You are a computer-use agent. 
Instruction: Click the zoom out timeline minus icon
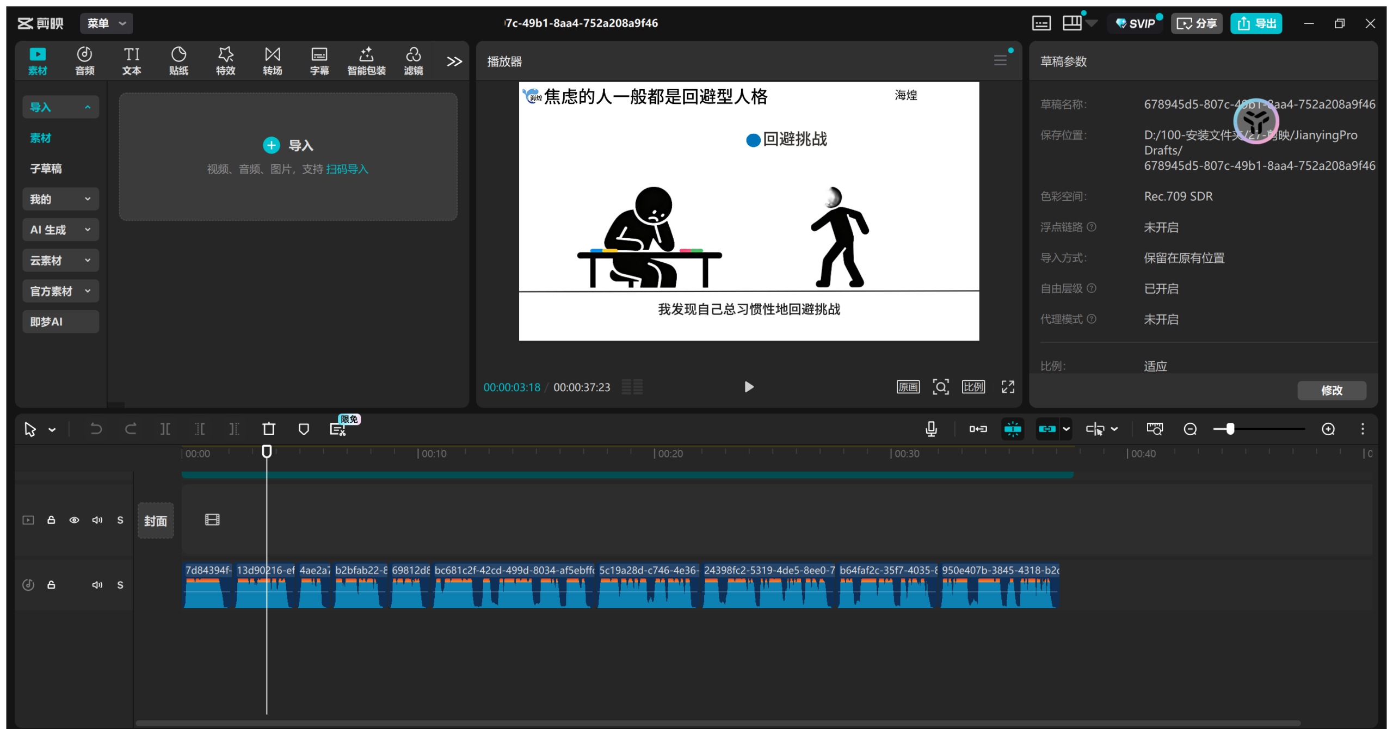tap(1190, 429)
